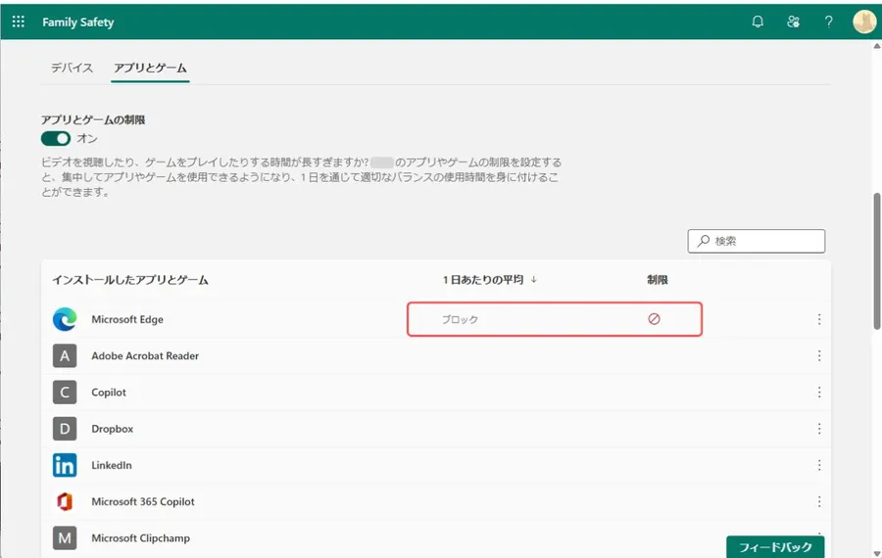Open the account profile picture

(x=863, y=22)
